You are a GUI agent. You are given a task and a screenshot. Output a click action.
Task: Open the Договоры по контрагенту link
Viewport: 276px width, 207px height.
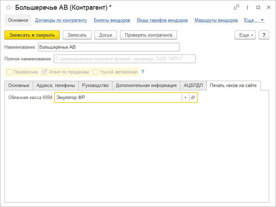tap(61, 20)
